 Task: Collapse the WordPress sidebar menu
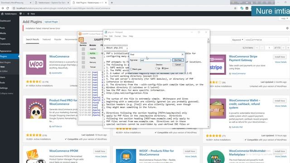7,93
